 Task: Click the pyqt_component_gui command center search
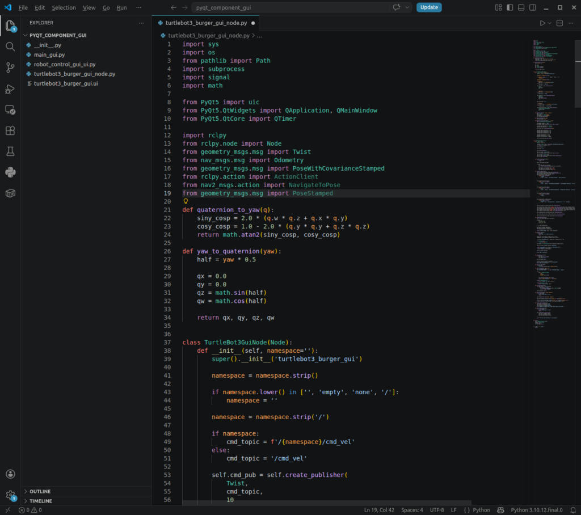(293, 7)
